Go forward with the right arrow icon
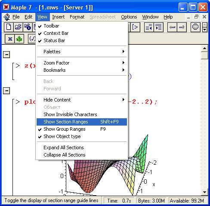 pos(182,27)
